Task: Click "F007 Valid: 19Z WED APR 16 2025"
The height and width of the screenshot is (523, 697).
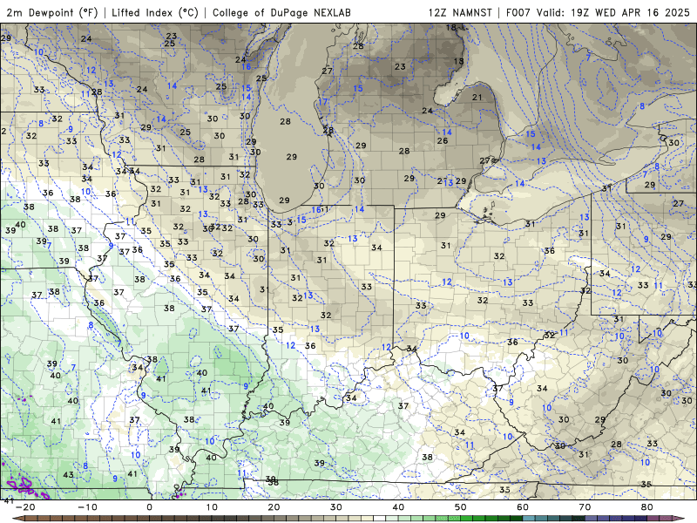Action: [x=598, y=12]
